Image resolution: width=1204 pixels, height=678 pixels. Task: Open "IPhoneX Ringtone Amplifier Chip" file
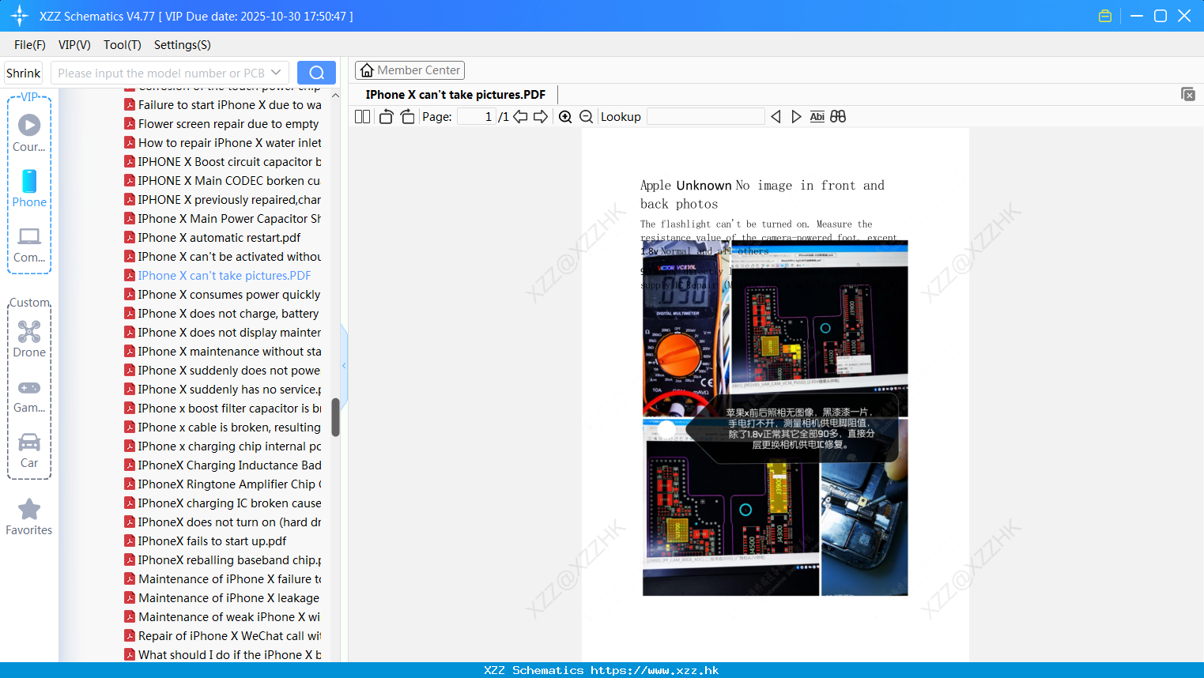coord(223,484)
